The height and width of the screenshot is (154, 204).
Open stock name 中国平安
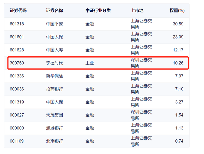pyautogui.click(x=54, y=24)
